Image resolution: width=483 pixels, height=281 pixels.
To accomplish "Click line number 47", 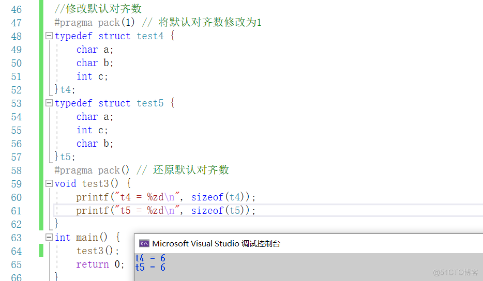I will click(17, 23).
